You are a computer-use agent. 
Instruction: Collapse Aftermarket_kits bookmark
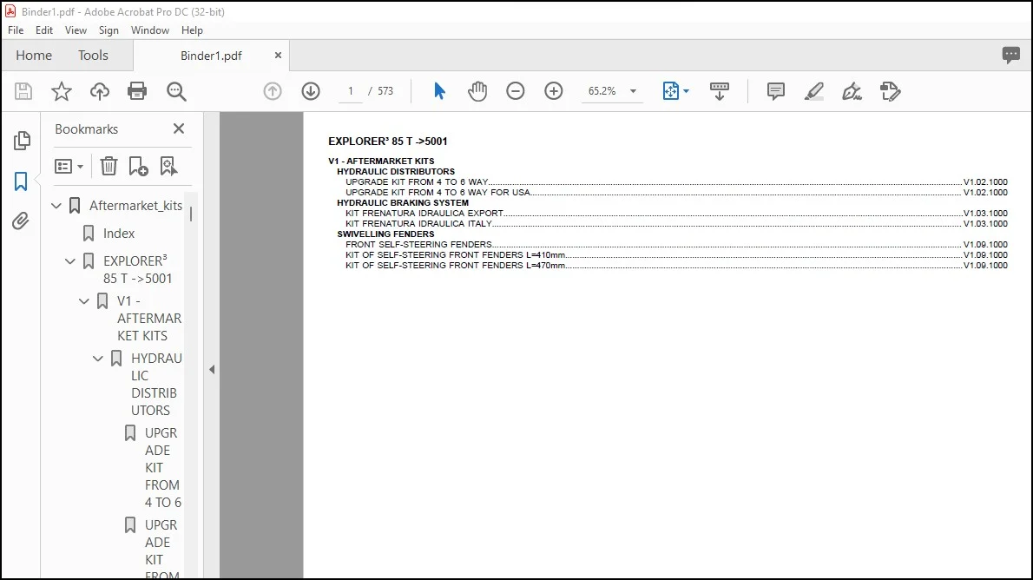(x=56, y=206)
